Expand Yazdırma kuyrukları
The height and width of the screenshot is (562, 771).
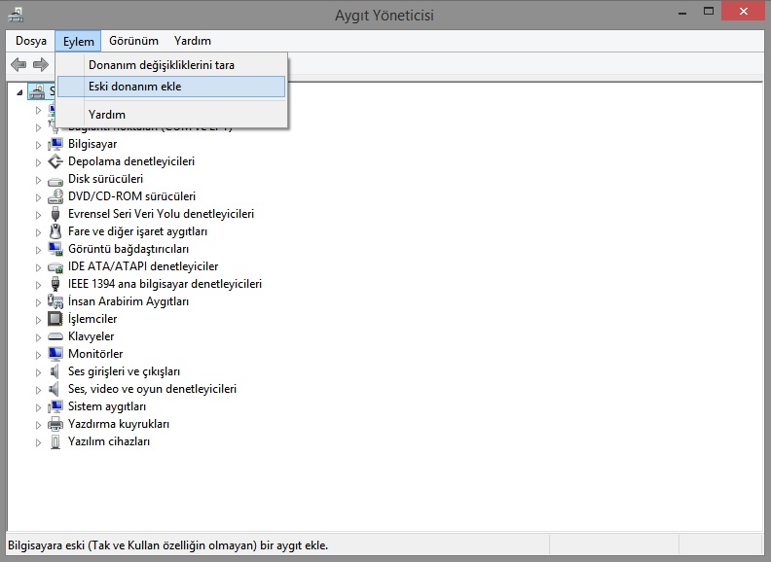[38, 425]
